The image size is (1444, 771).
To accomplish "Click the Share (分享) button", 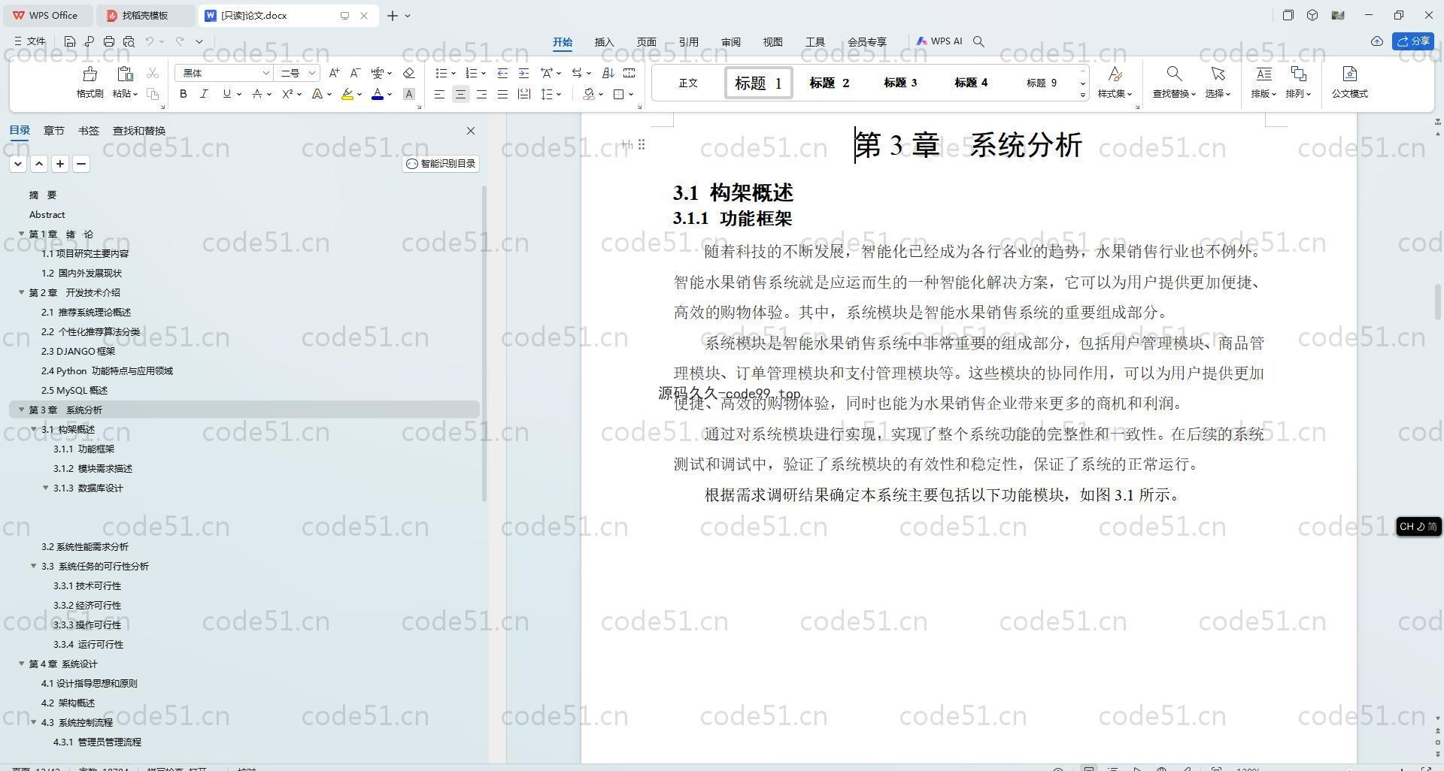I will [x=1413, y=41].
